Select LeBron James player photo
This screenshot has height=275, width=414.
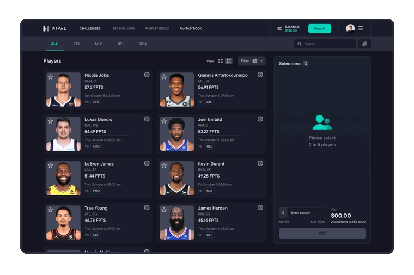tap(63, 178)
